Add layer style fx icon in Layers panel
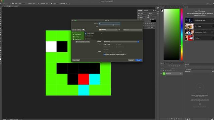This screenshot has height=120, width=214. pyautogui.click(x=170, y=119)
